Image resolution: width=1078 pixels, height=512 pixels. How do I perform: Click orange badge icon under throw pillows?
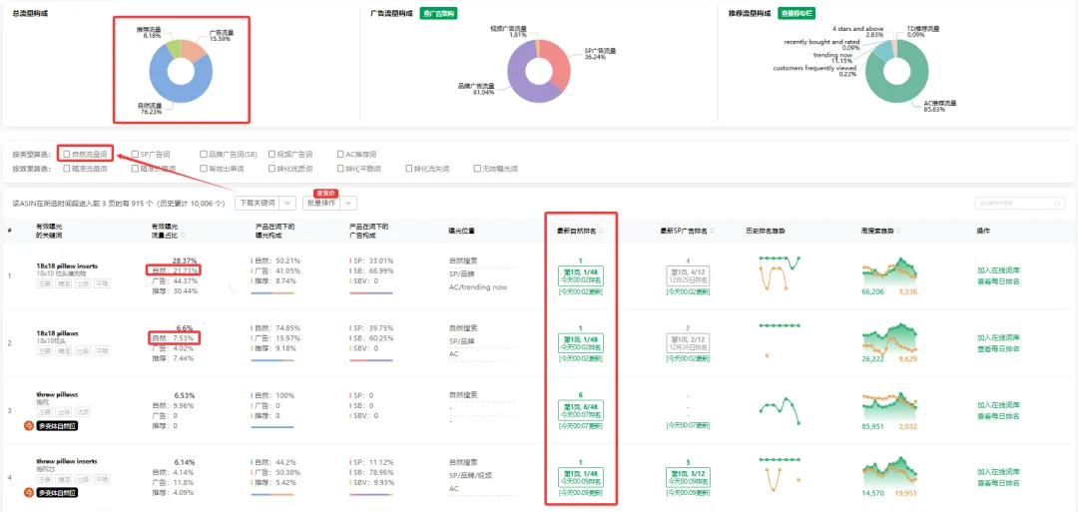[29, 426]
